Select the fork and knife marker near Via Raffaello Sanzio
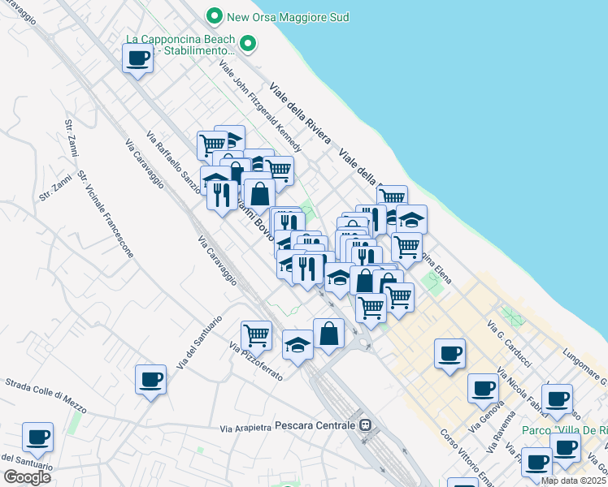This screenshot has width=608, height=487. coord(221,193)
